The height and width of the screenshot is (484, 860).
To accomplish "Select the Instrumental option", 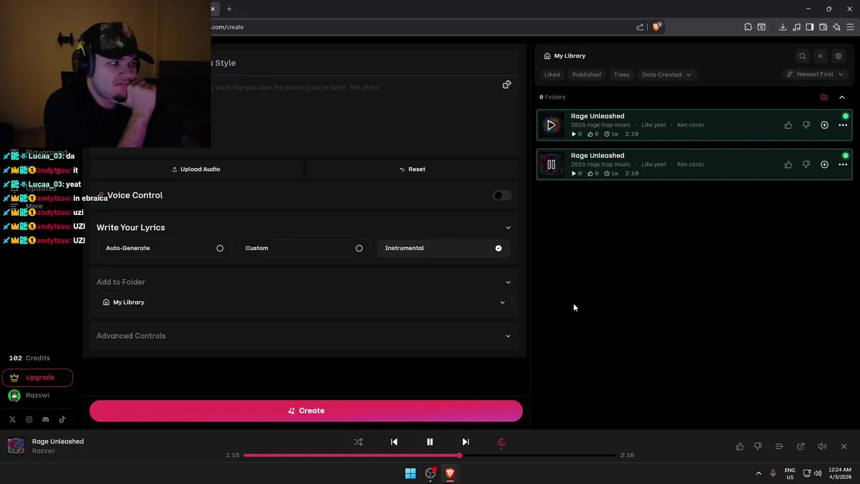I will point(443,248).
